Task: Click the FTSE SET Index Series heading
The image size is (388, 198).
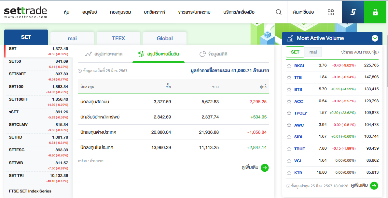Action: point(30,191)
